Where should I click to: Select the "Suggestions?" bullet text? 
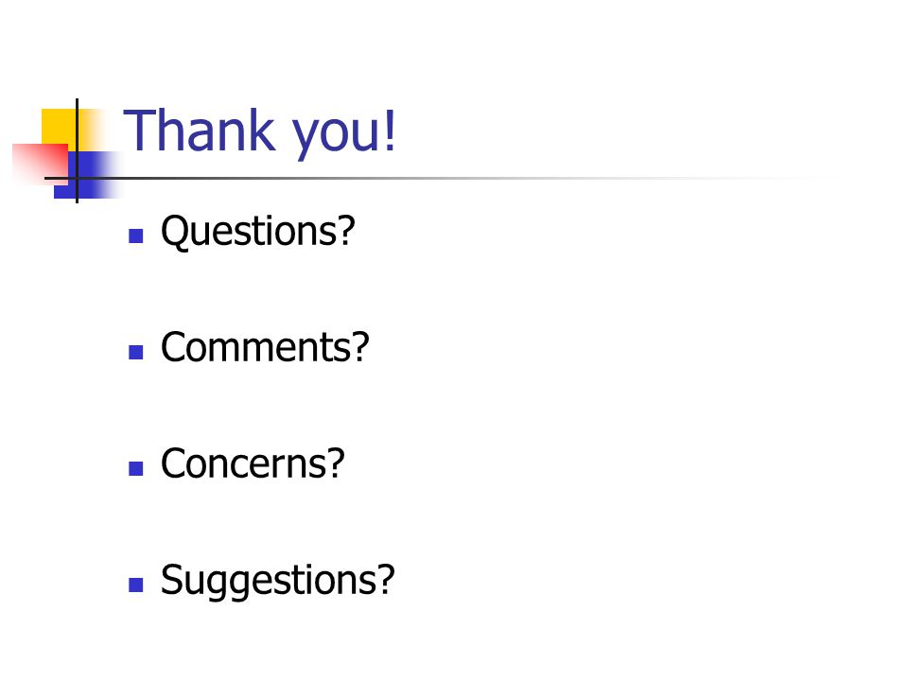click(x=277, y=581)
